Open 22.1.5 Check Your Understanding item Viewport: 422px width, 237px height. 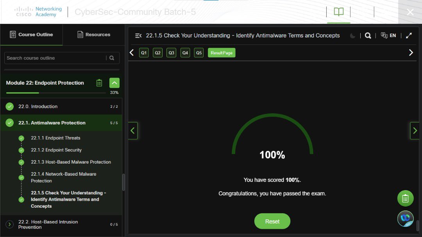coord(68,200)
